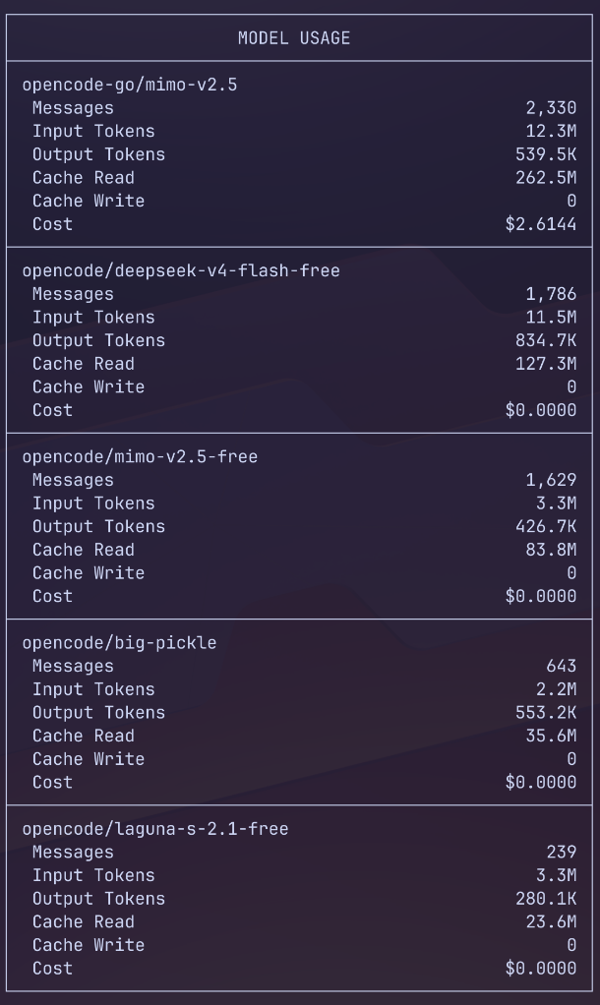Viewport: 600px width, 1005px height.
Task: Click the 1,629 messages count
Action: pyautogui.click(x=551, y=480)
